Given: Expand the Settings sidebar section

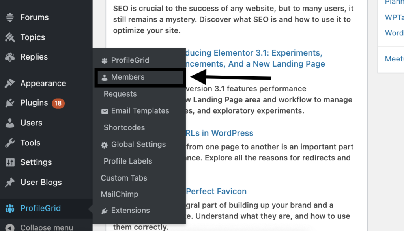Looking at the screenshot, I should click(x=36, y=162).
